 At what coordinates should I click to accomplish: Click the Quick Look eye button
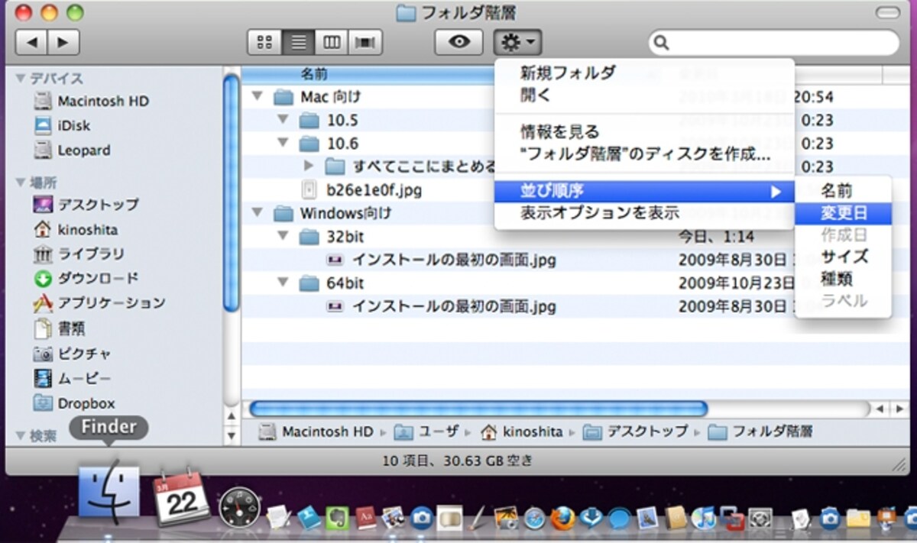click(458, 42)
